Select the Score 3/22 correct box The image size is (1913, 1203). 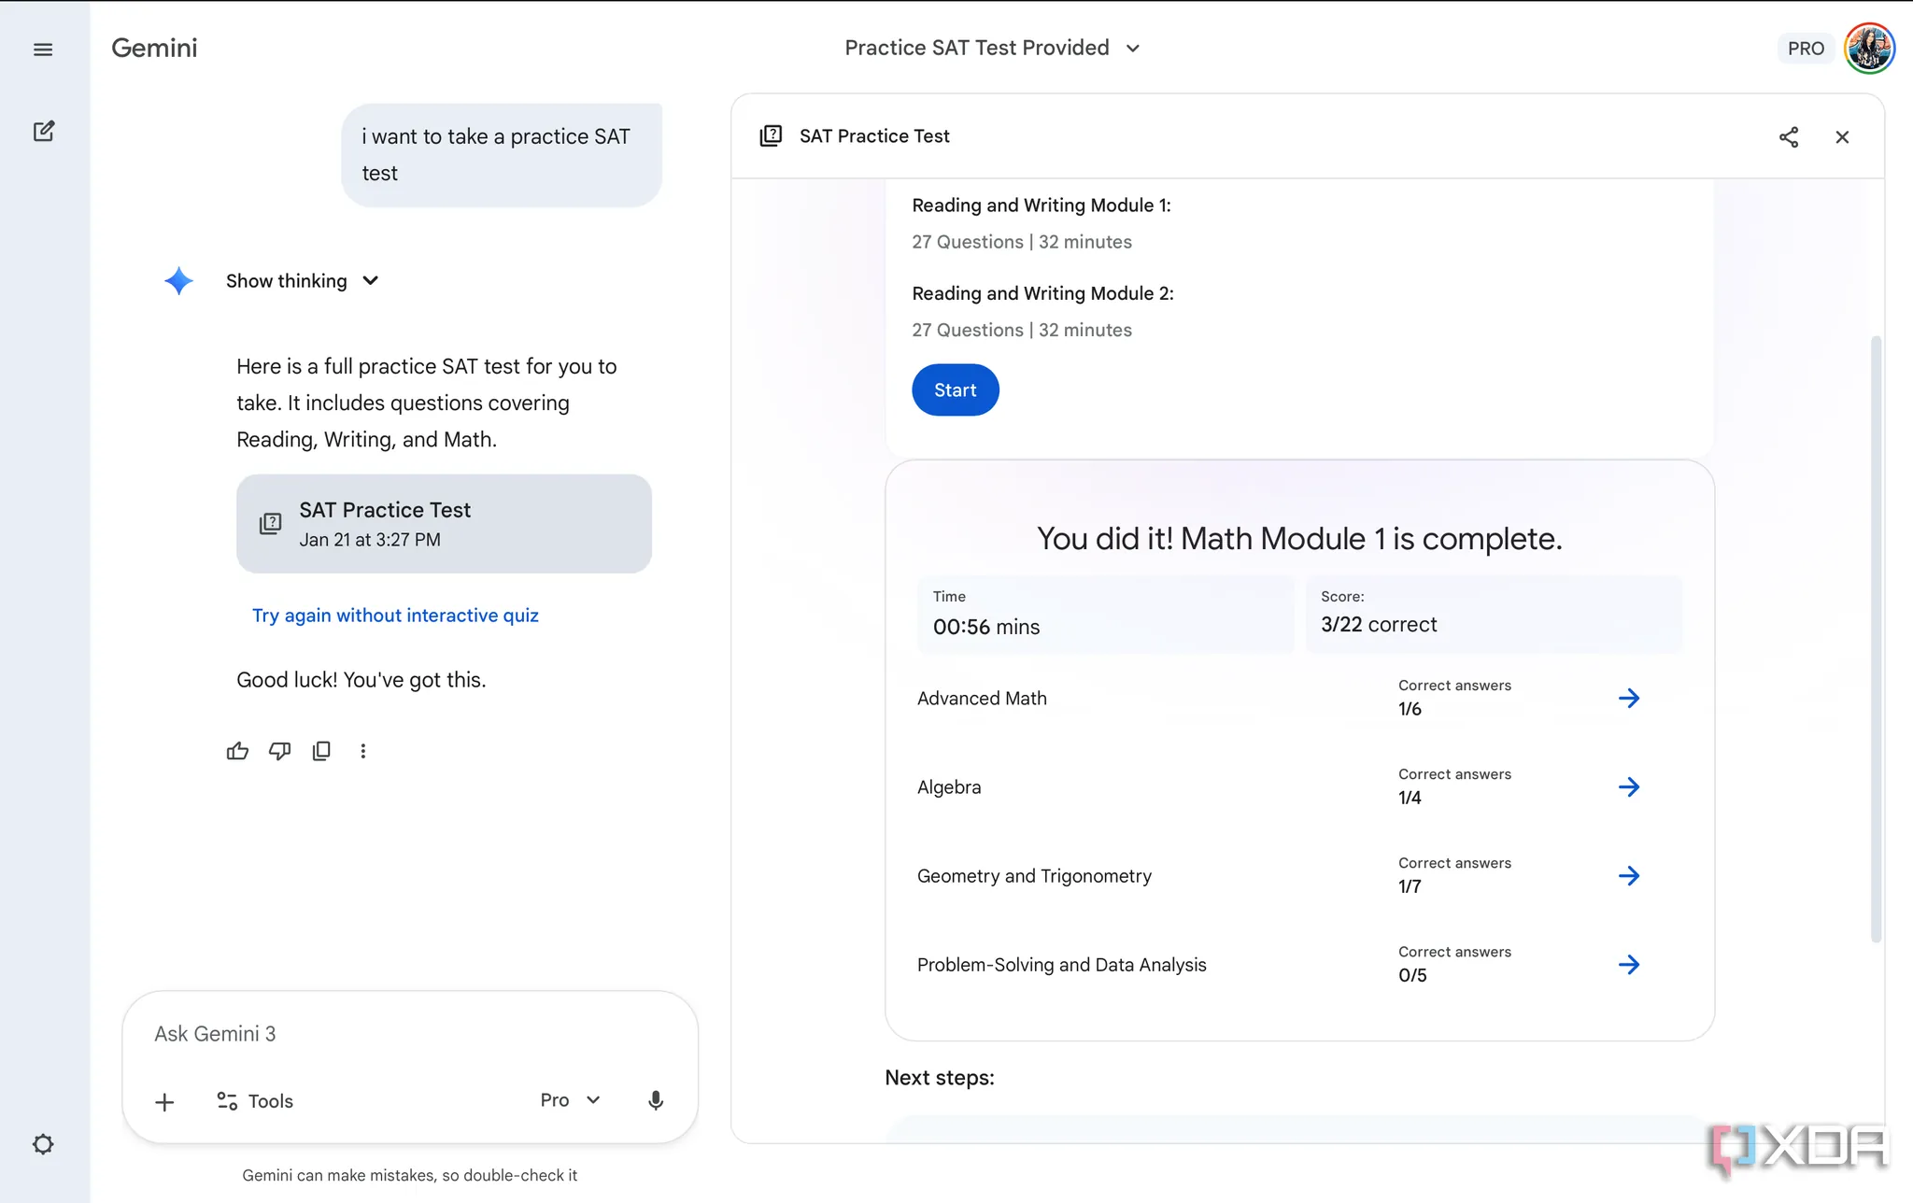1494,615
